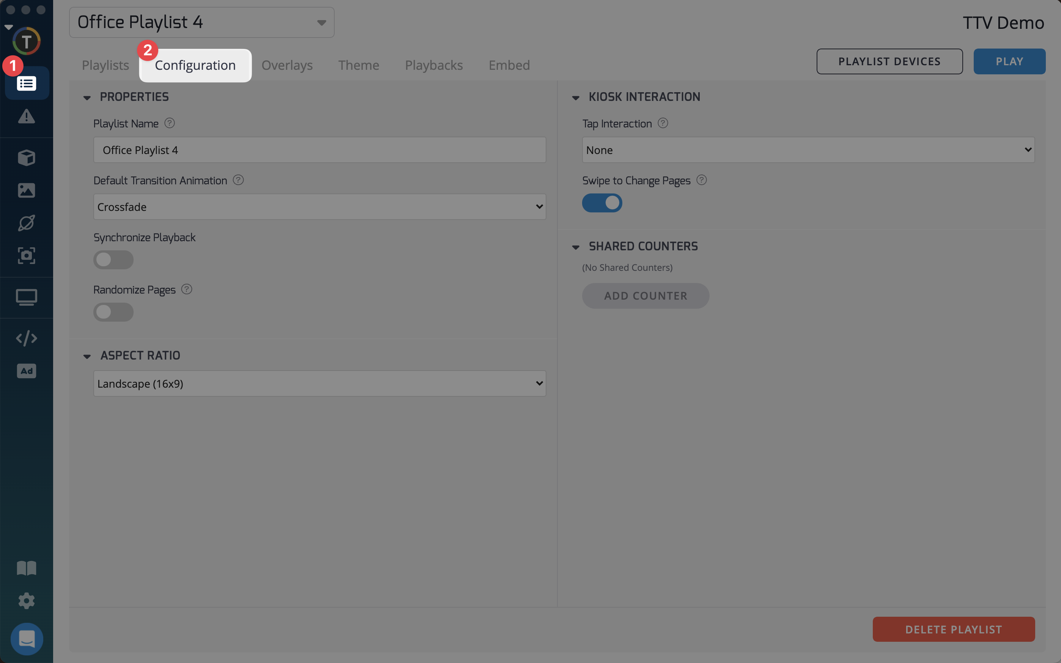Collapse the Kiosk Interaction section
Viewport: 1061px width, 663px height.
[575, 97]
